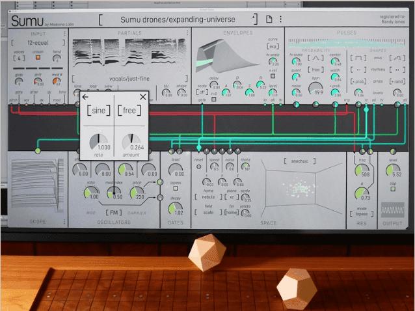Image resolution: width=415 pixels, height=311 pixels.
Task: Click the mod # knob in INPUT
Action: (x=57, y=81)
